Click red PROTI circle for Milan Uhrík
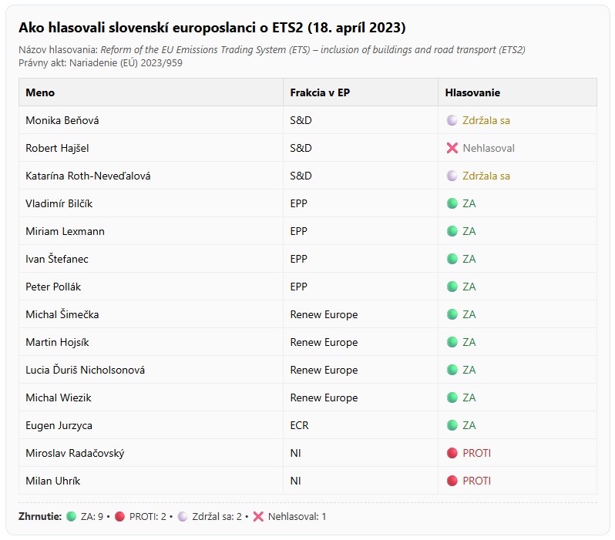Viewport: 615px width, 540px height. pyautogui.click(x=452, y=481)
